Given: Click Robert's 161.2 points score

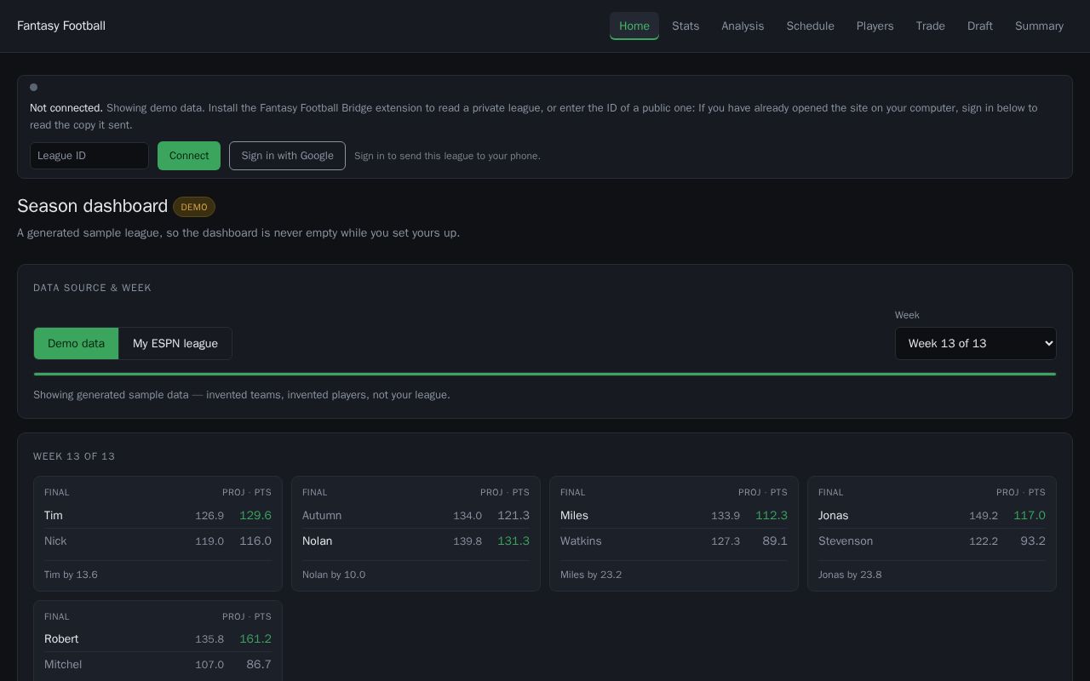Looking at the screenshot, I should (x=255, y=638).
